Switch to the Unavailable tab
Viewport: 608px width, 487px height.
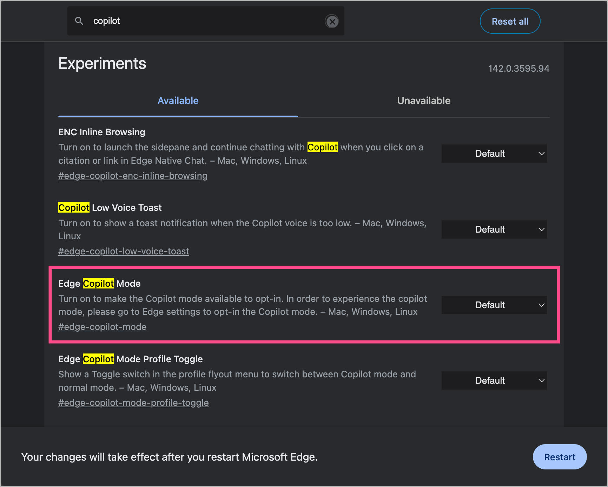(x=423, y=101)
